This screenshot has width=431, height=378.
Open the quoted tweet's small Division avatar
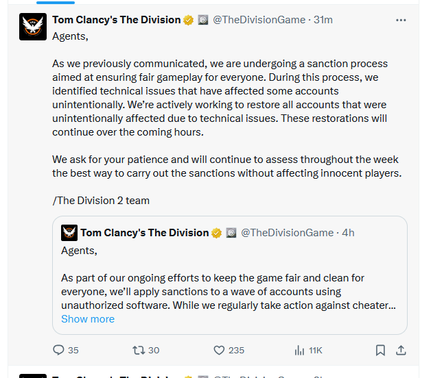[69, 233]
